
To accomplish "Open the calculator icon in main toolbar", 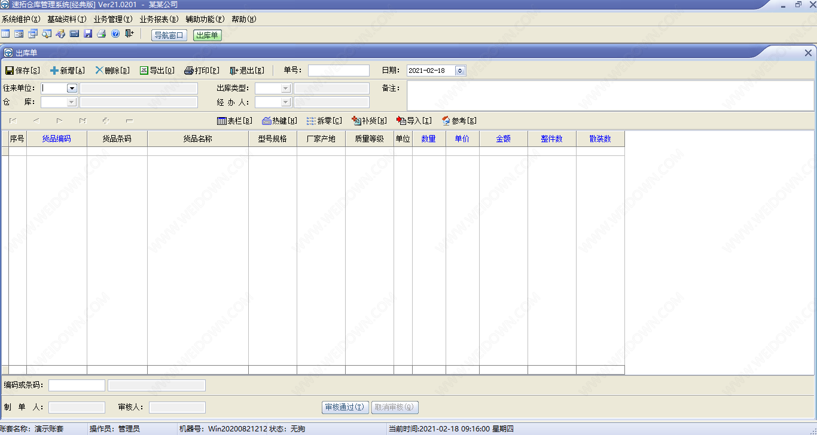I will click(74, 34).
